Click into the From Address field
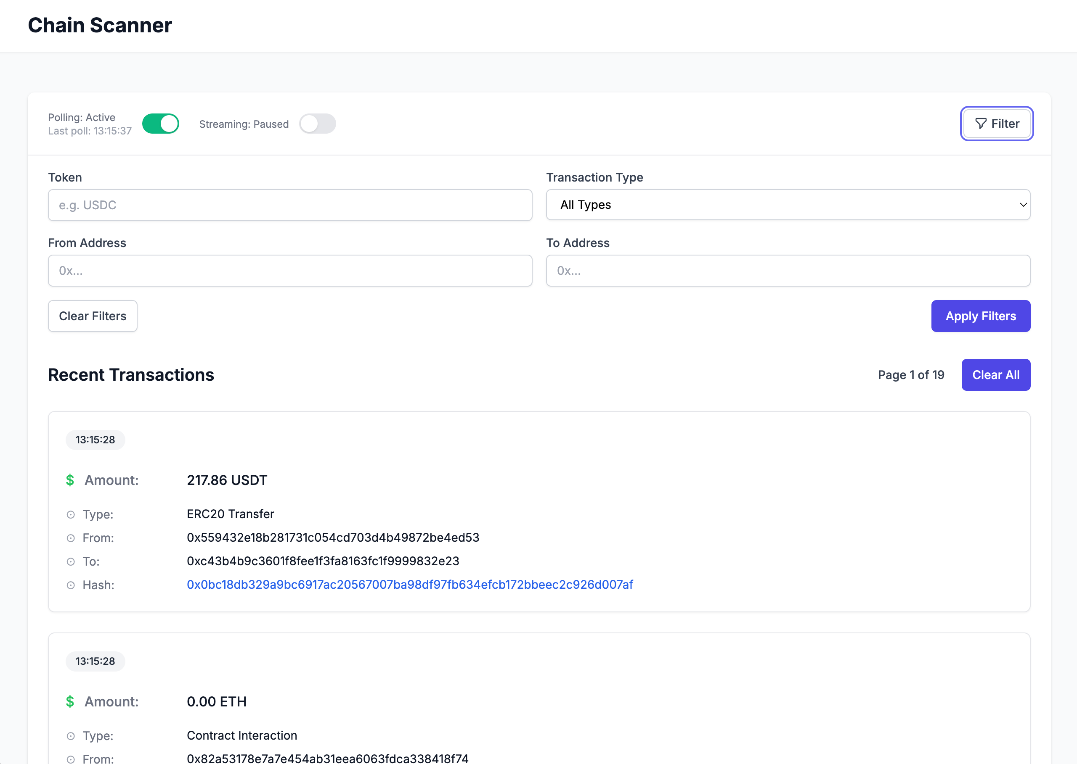The height and width of the screenshot is (764, 1077). pos(290,271)
